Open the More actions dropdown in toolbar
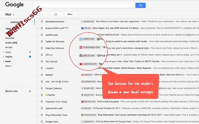 point(71,14)
